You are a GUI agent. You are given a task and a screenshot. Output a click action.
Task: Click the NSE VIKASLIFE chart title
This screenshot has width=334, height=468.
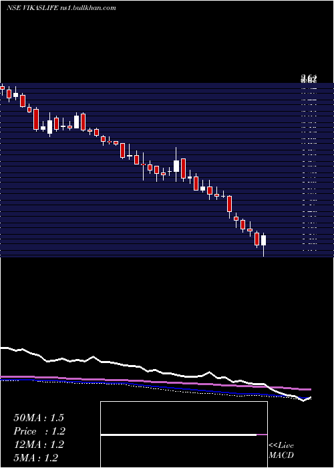tap(61, 8)
